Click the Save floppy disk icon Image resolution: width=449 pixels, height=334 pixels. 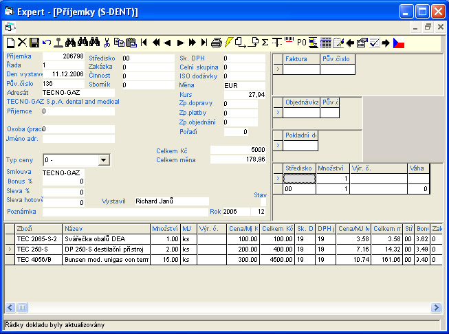(34, 43)
